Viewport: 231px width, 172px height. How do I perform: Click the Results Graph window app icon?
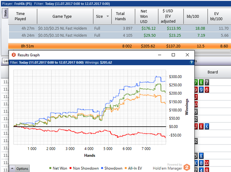click(14, 55)
